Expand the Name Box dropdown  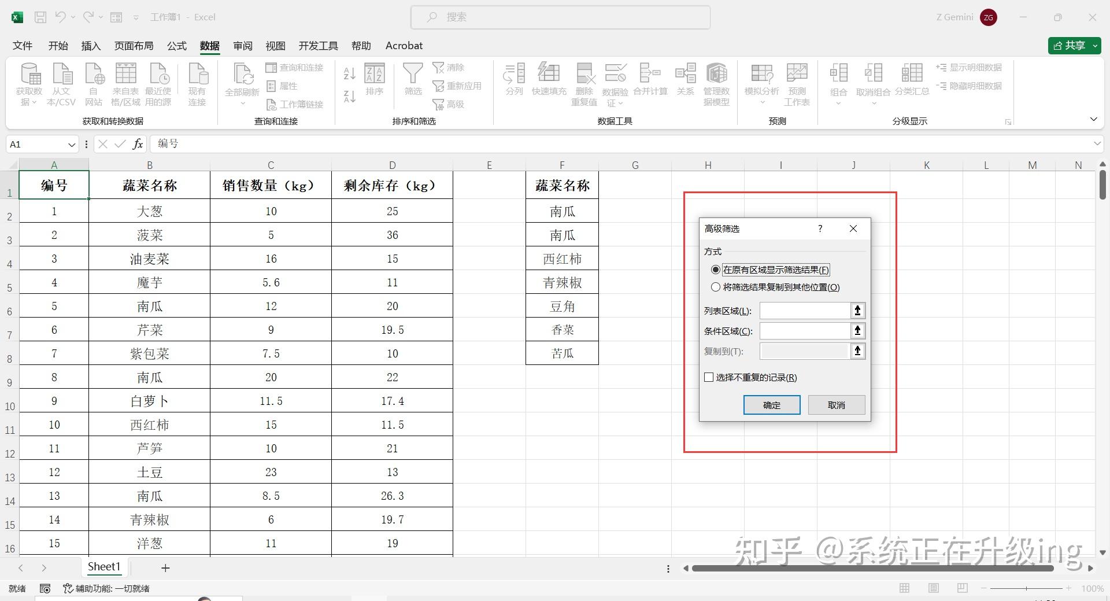point(72,144)
